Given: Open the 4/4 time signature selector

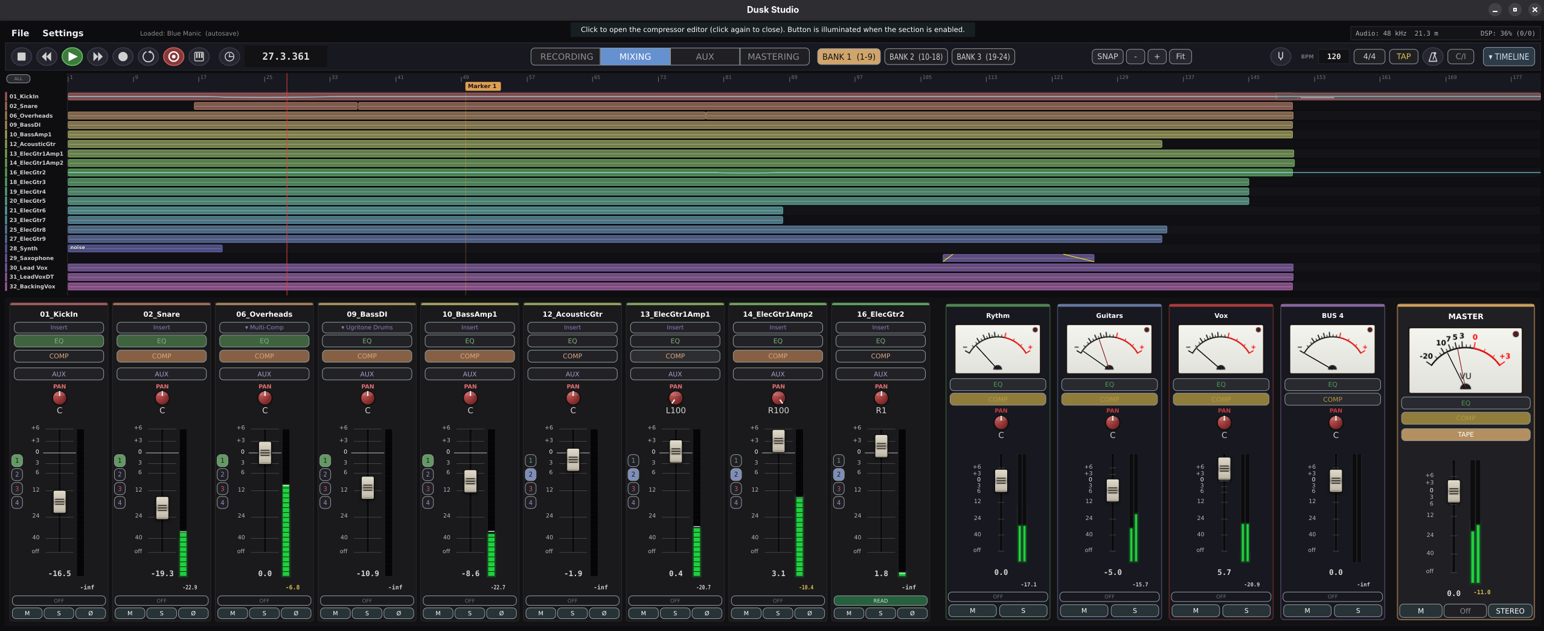Looking at the screenshot, I should 1369,57.
